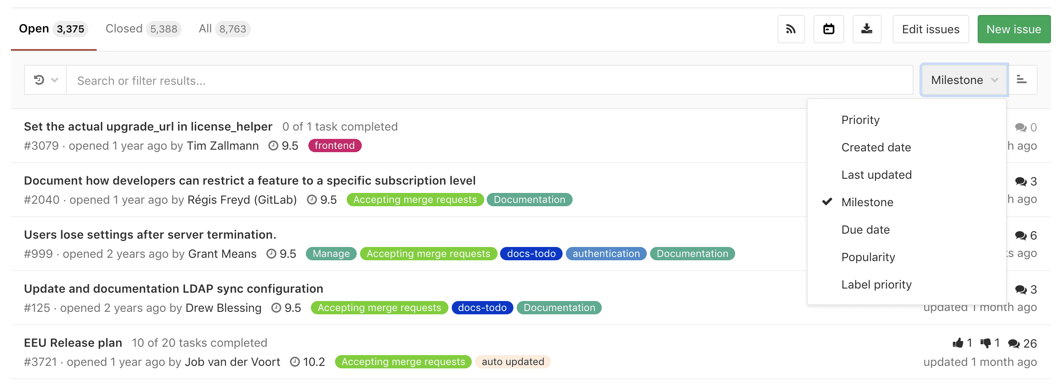
Task: Open the issues calendar subscription
Action: click(828, 29)
